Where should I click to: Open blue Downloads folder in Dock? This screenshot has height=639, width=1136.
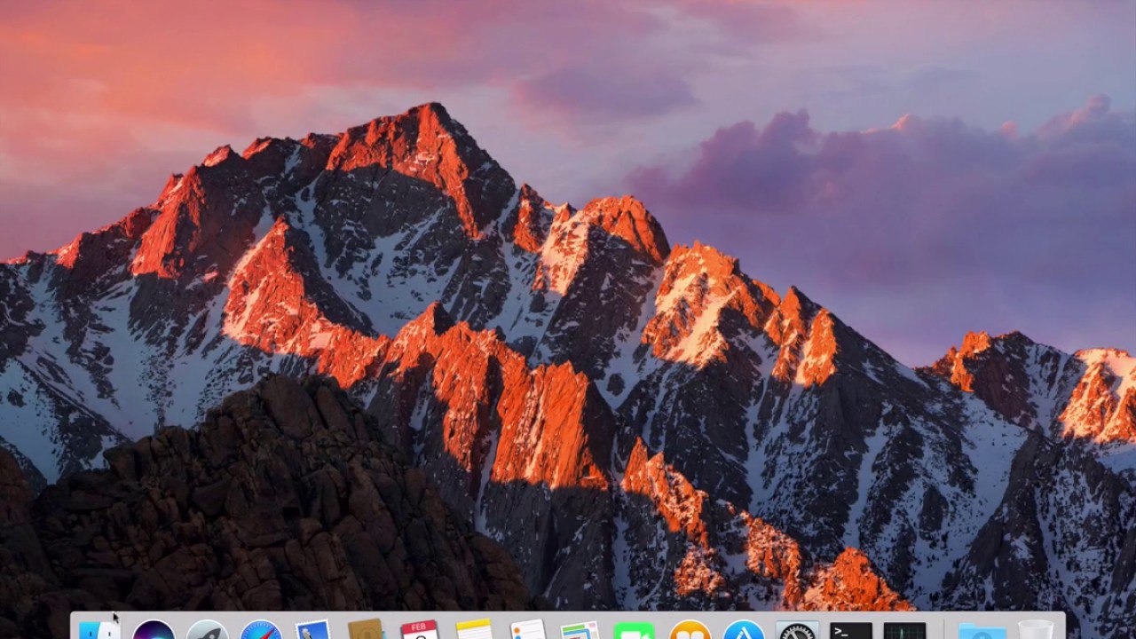[982, 631]
